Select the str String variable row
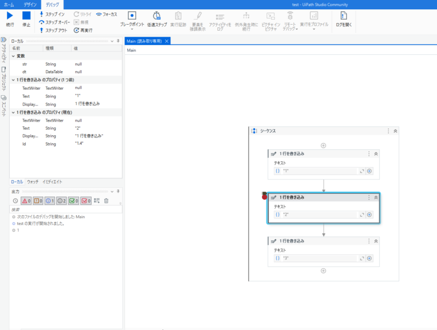The image size is (437, 330). pyautogui.click(x=66, y=64)
